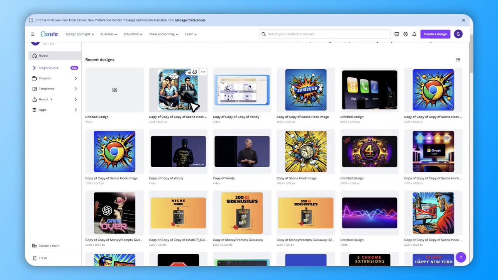Expand the Education dropdown
This screenshot has width=498, height=280.
[133, 34]
